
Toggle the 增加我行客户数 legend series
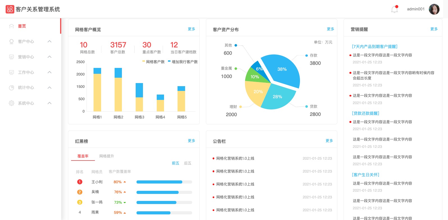point(183,62)
